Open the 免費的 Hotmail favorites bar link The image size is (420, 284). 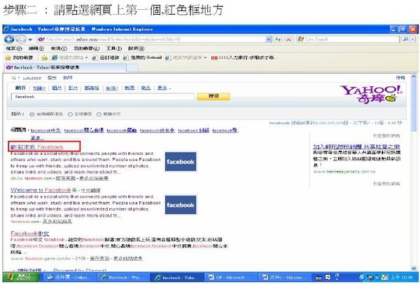click(x=143, y=58)
